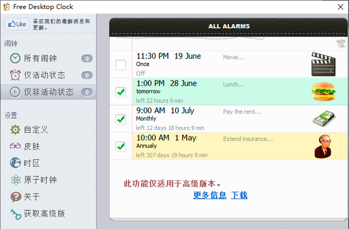Click the 'Pay the rent...' description
349x229 pixels.
[x=242, y=112]
